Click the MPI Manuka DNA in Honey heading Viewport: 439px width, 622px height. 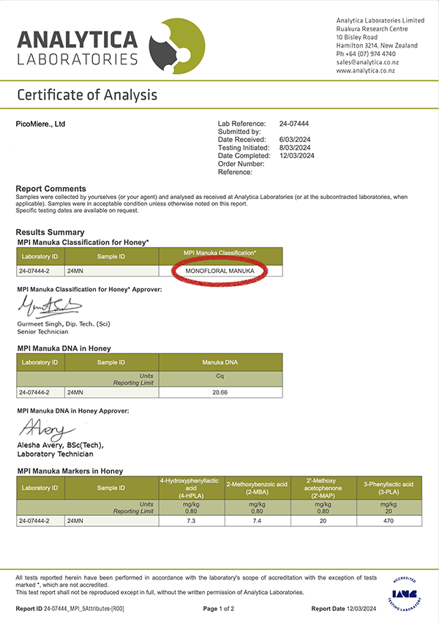click(64, 348)
